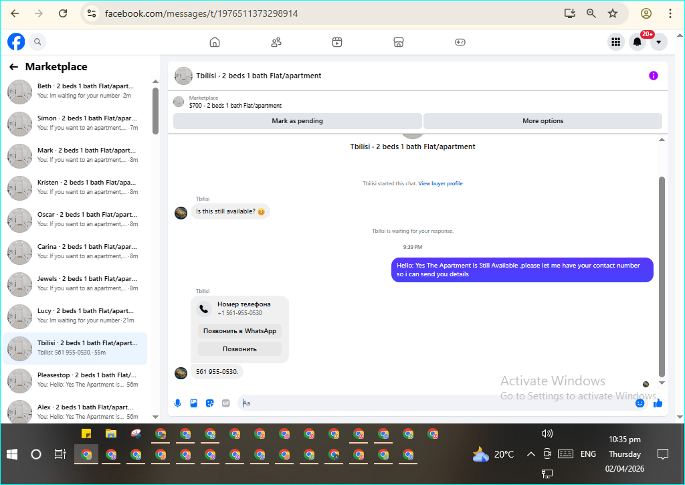Attach a photo using the image icon
Screen dimensions: 685x485
[194, 403]
